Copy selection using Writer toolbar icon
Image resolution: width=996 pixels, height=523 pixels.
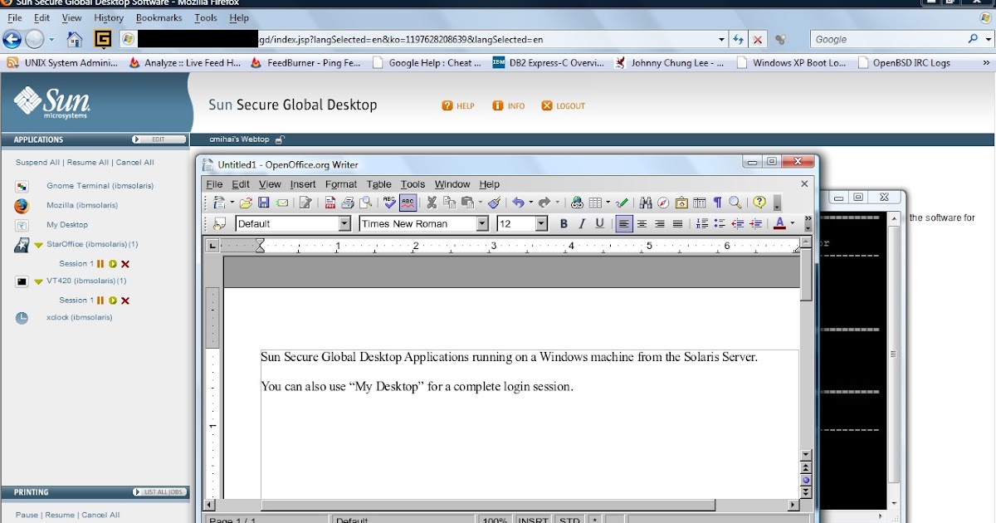point(449,203)
